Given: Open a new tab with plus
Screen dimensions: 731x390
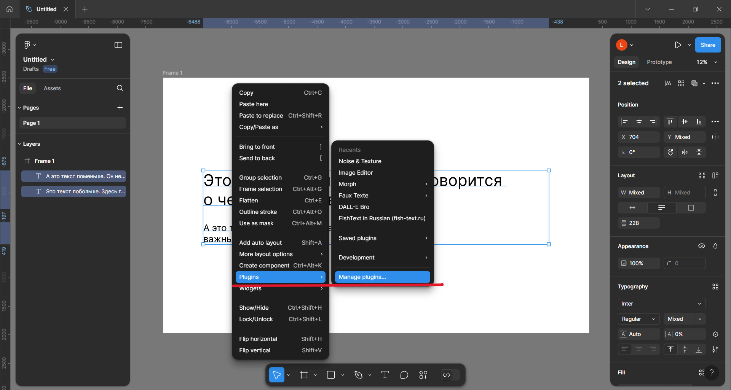Looking at the screenshot, I should (85, 9).
